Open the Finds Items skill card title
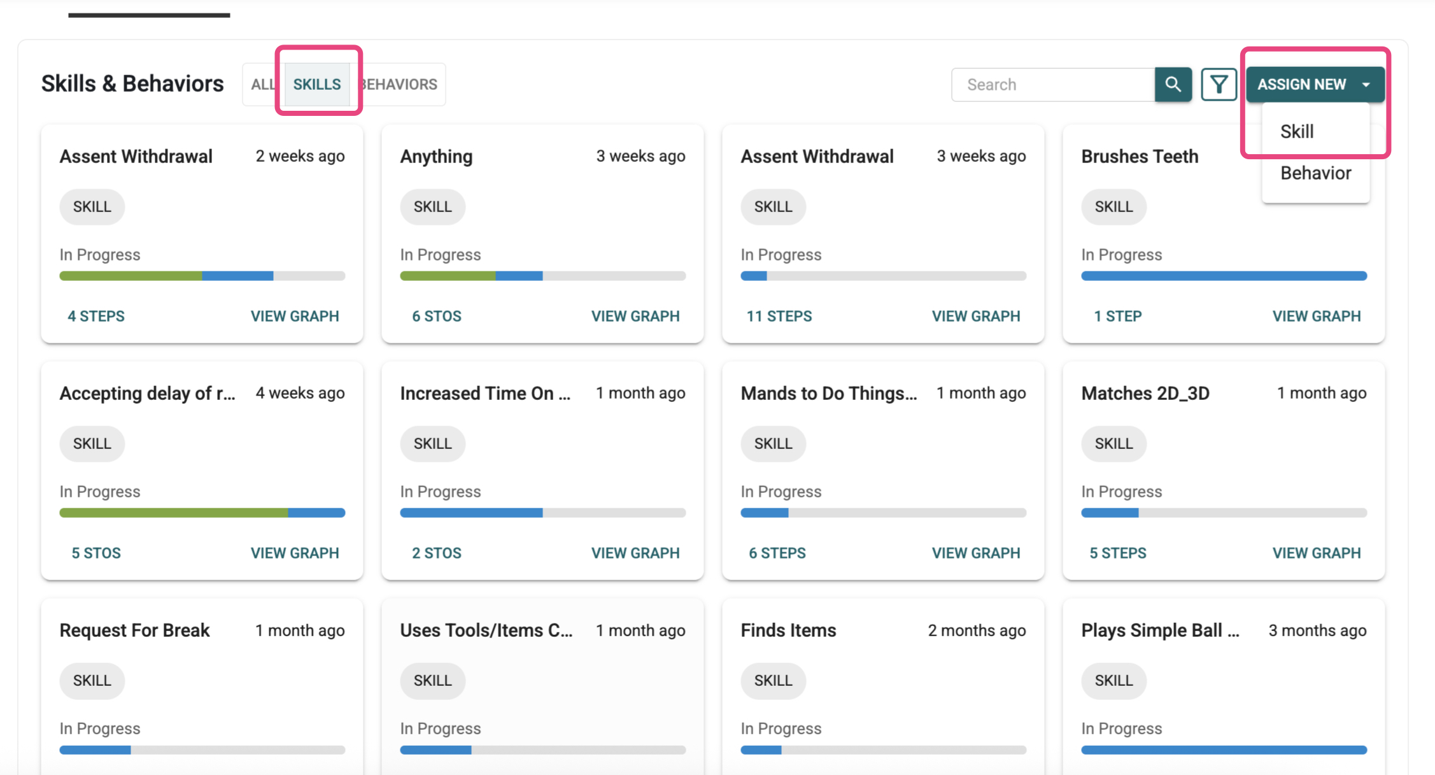Screen dimensions: 1435x775 click(788, 630)
